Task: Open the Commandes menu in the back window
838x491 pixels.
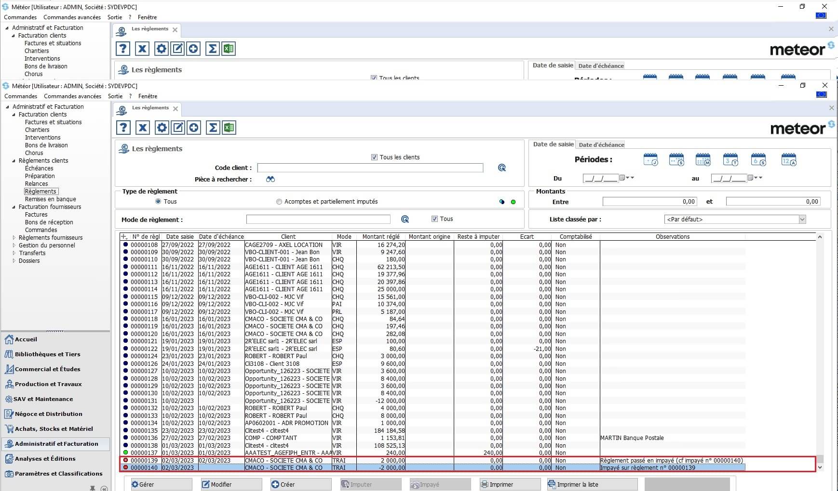Action: pos(20,17)
